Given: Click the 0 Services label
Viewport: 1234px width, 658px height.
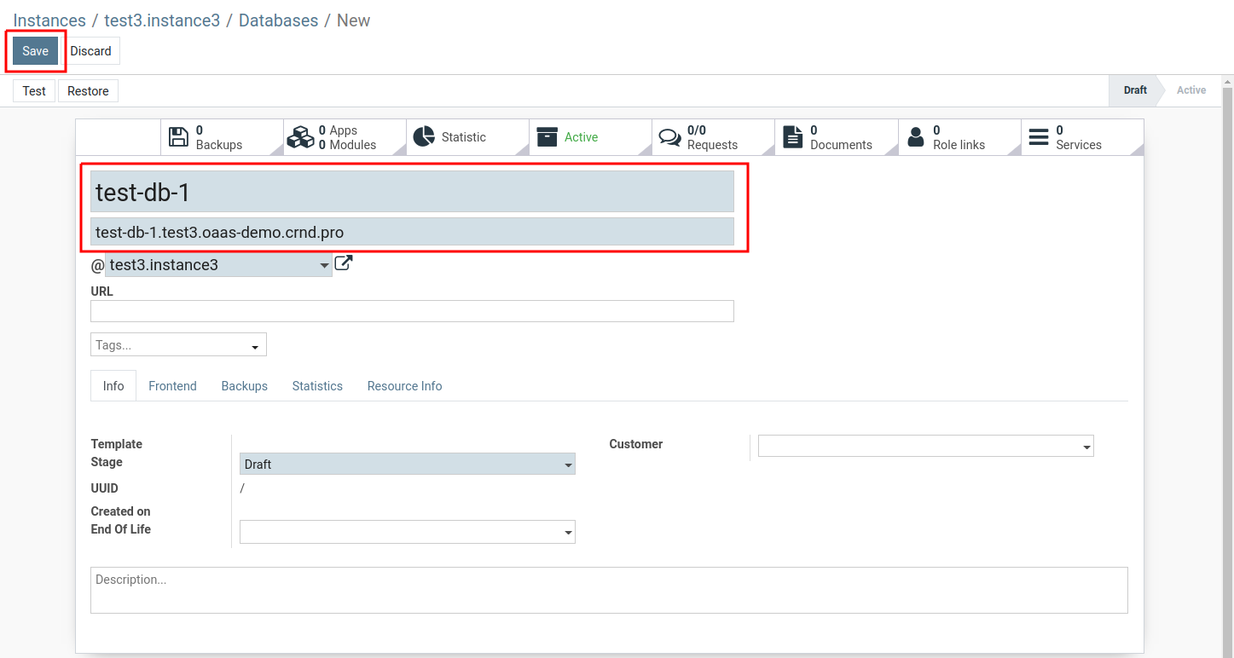Looking at the screenshot, I should pyautogui.click(x=1079, y=137).
